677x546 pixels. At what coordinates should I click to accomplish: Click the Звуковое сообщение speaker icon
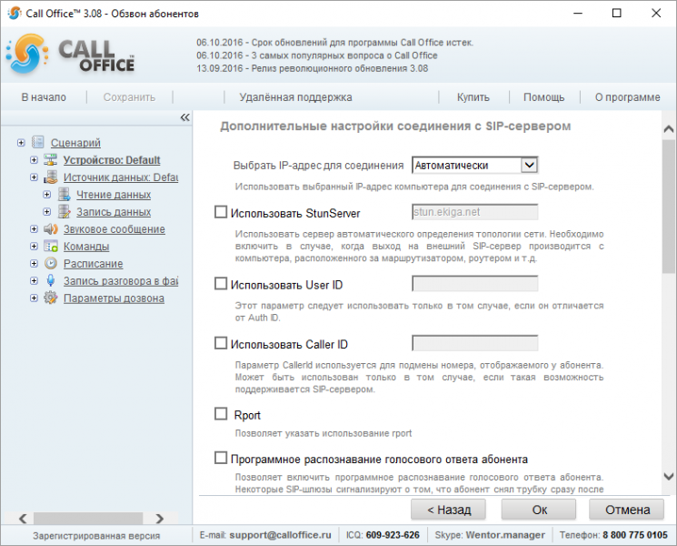[51, 228]
